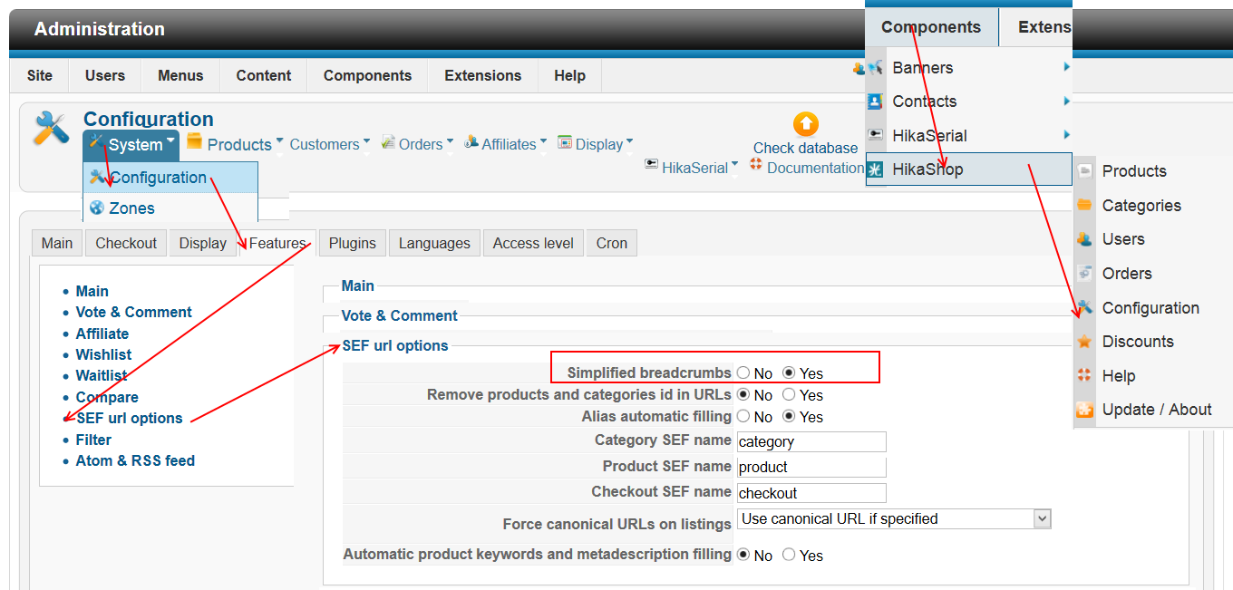The height and width of the screenshot is (590, 1233).
Task: Expand the Contacts submenu arrow
Action: tap(1066, 102)
